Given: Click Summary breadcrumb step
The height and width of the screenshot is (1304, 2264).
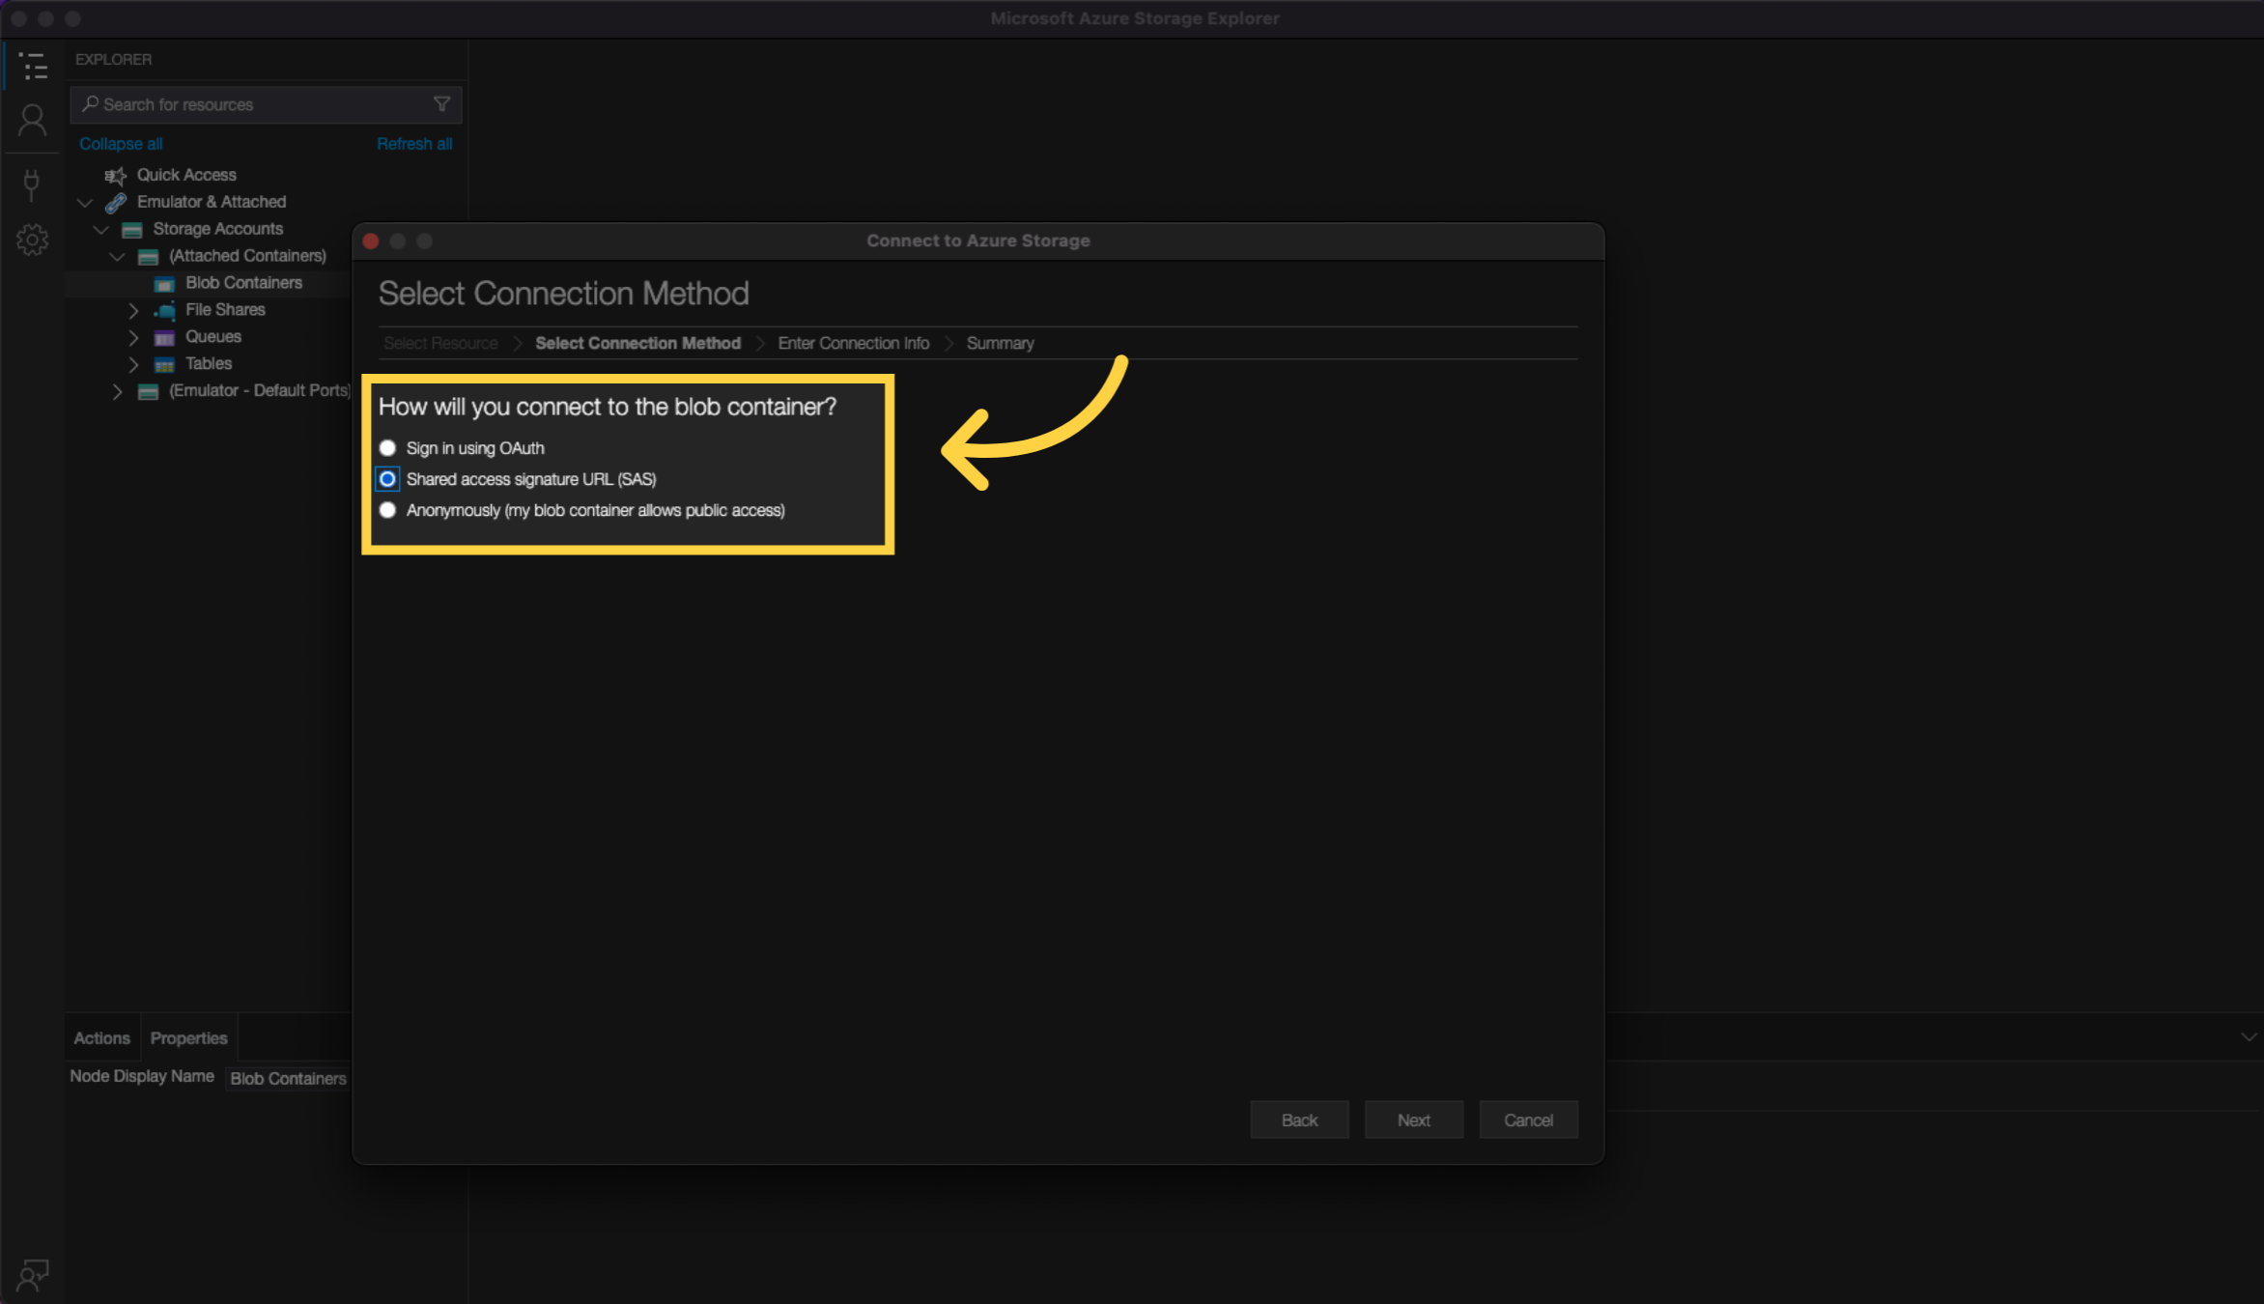Looking at the screenshot, I should 1000,343.
